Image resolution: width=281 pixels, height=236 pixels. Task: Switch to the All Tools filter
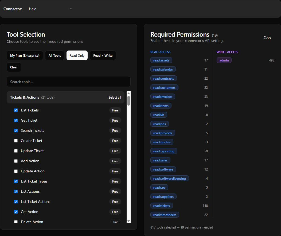coord(55,55)
